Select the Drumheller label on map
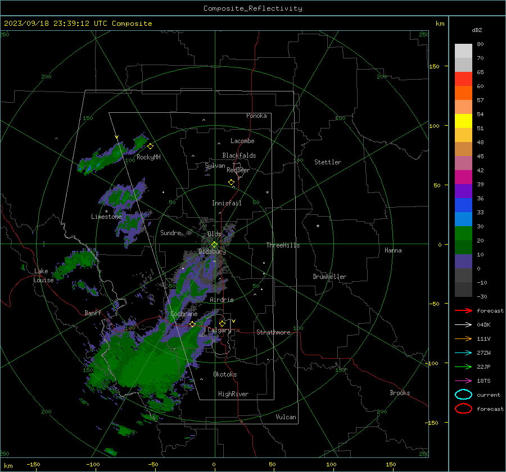The image size is (506, 472). [329, 277]
